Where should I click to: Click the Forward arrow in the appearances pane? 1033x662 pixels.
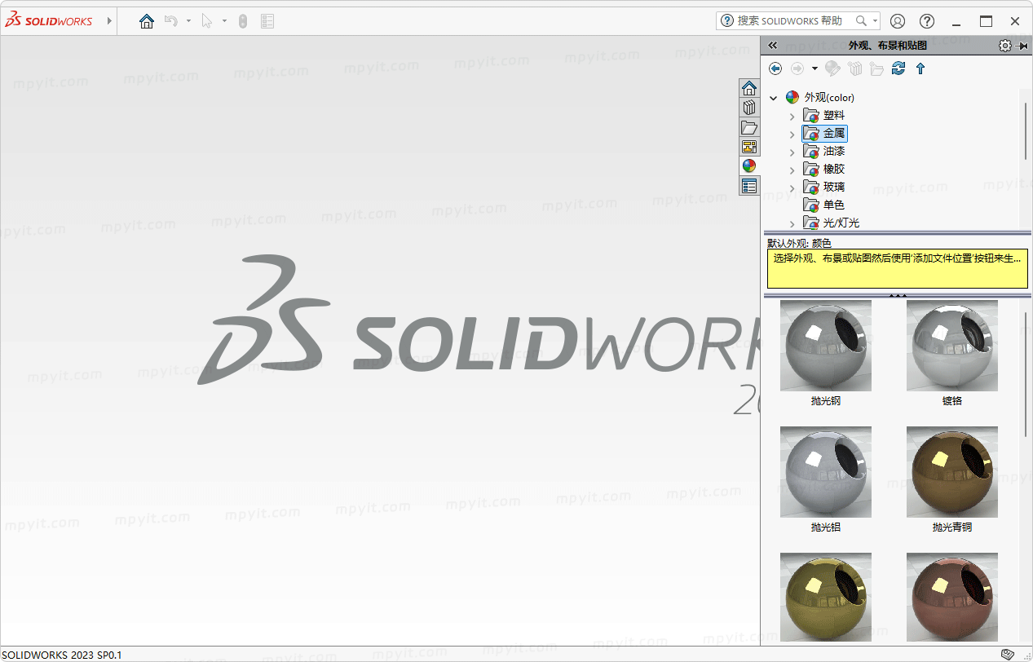[797, 68]
